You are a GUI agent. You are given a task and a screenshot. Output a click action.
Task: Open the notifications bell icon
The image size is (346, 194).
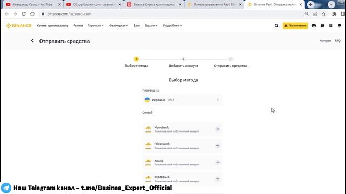pos(340,26)
